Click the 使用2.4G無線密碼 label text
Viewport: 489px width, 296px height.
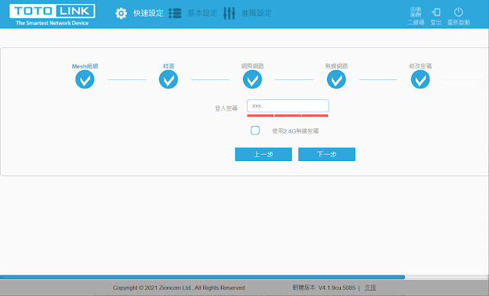pos(296,131)
